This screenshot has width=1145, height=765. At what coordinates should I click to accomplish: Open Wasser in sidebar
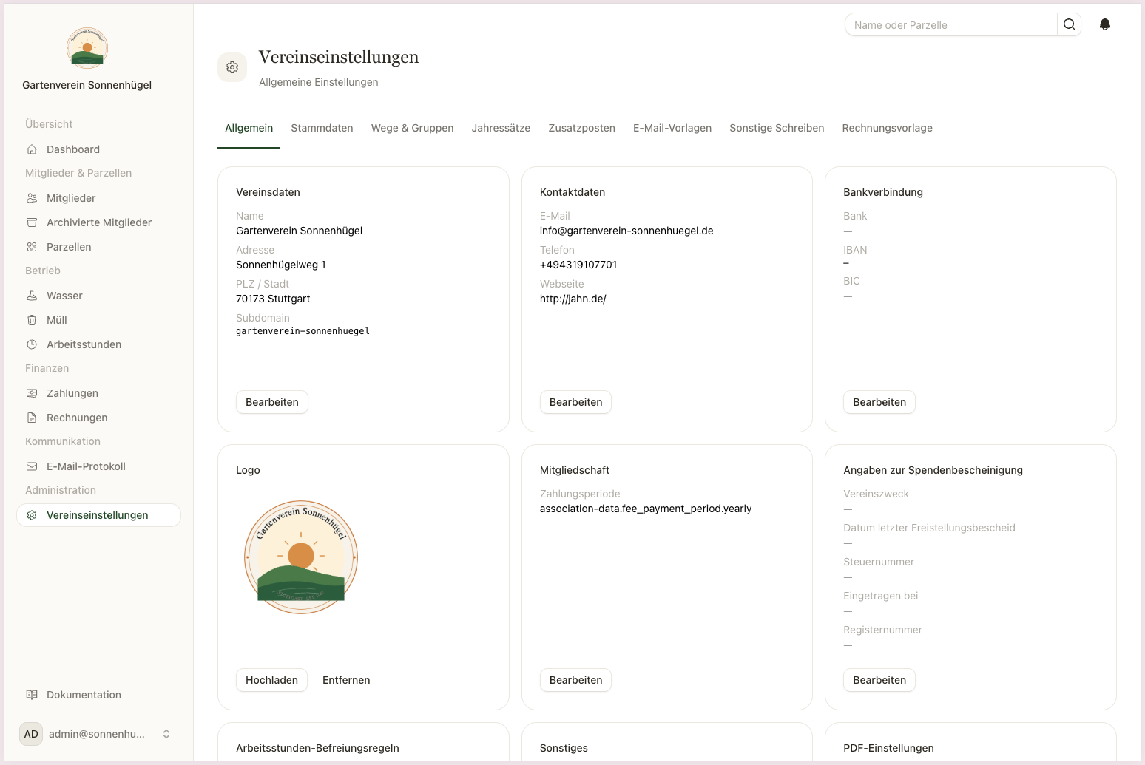point(98,296)
